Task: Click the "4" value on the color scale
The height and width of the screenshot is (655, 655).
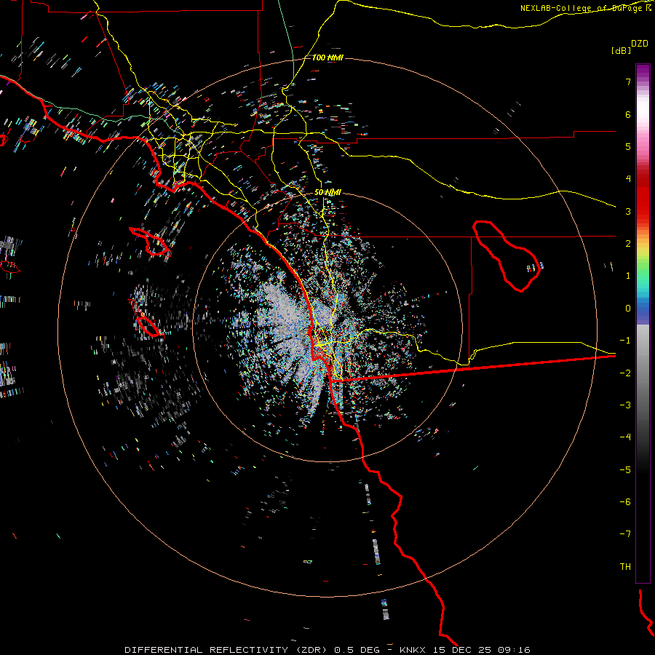Action: pos(628,179)
